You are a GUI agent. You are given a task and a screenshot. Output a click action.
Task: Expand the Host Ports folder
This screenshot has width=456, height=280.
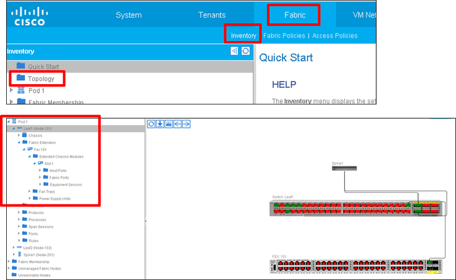tap(40, 170)
